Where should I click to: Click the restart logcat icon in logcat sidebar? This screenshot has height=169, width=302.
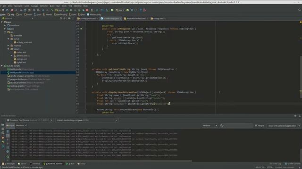coord(8,157)
